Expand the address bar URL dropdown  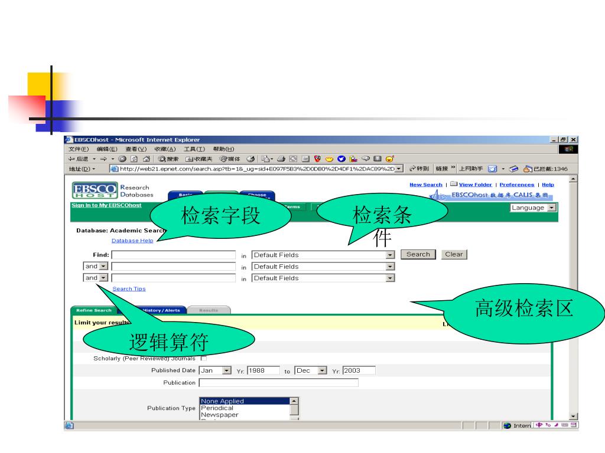coord(399,169)
